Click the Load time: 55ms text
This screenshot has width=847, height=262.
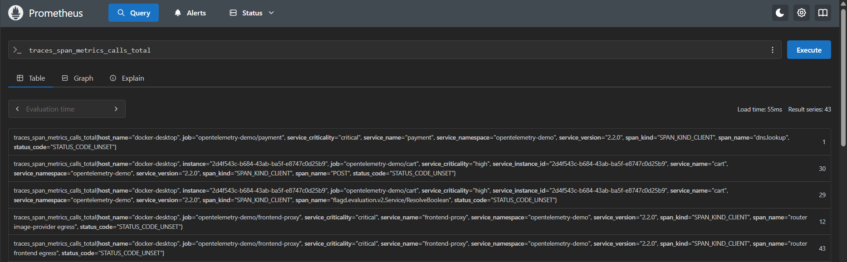[759, 109]
